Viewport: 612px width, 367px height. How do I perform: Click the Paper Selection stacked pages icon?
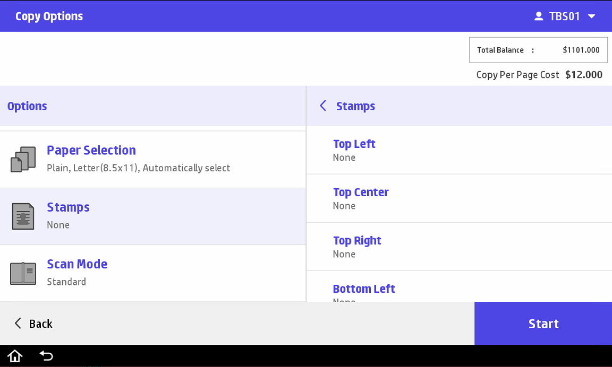point(23,160)
